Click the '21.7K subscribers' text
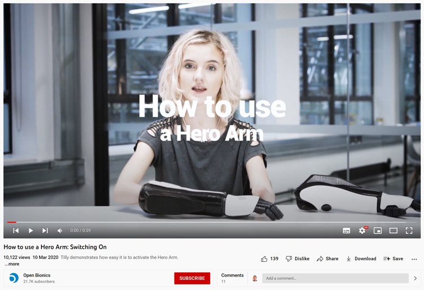 39,282
